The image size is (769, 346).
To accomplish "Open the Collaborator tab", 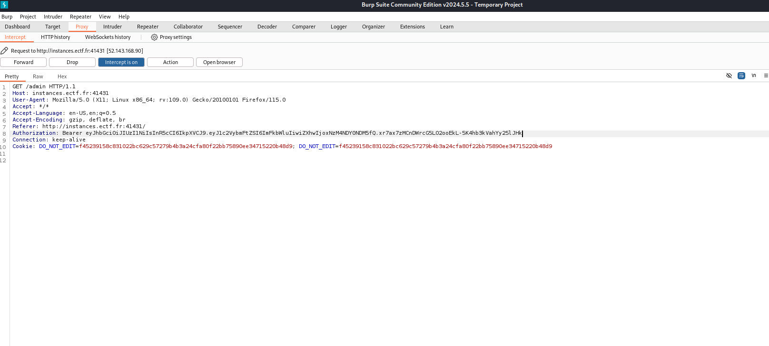I will coord(188,27).
